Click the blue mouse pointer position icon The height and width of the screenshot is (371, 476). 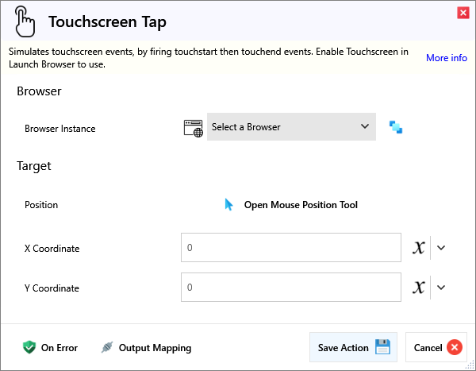point(229,205)
